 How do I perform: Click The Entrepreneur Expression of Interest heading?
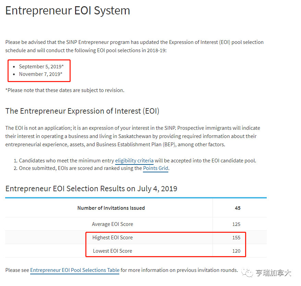(x=82, y=111)
